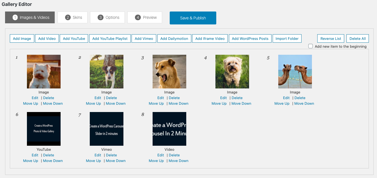Click the Delete All button
Screen dimensions: 377x178
(357, 38)
